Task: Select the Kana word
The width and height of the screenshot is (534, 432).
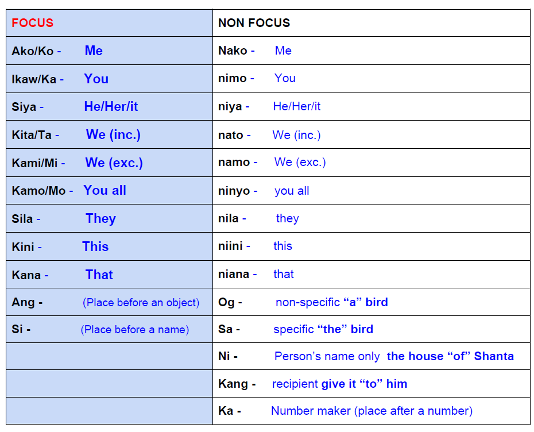Action: point(26,275)
